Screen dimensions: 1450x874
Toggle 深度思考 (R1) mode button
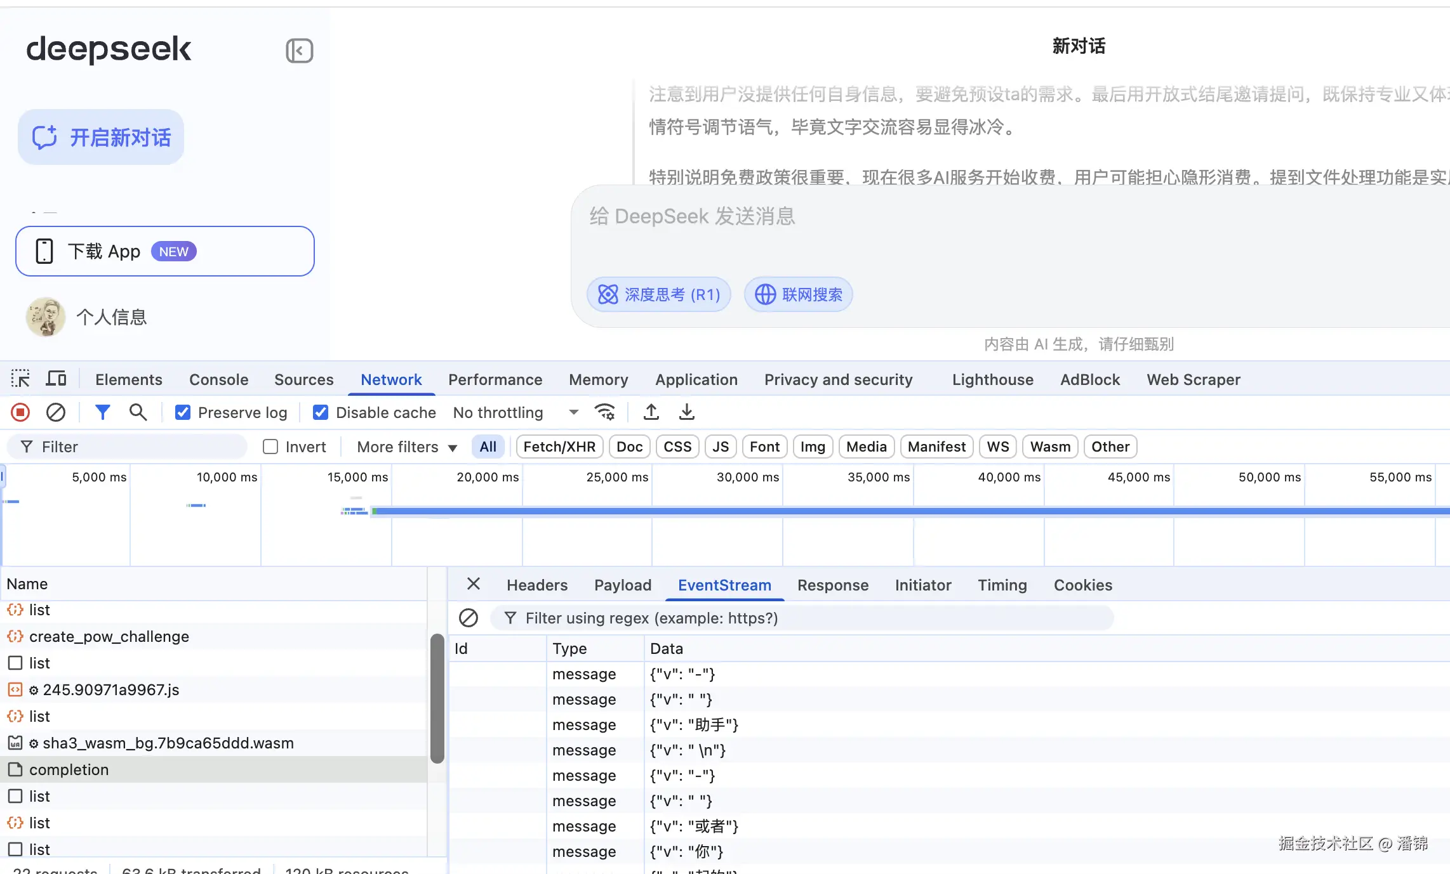pyautogui.click(x=659, y=294)
